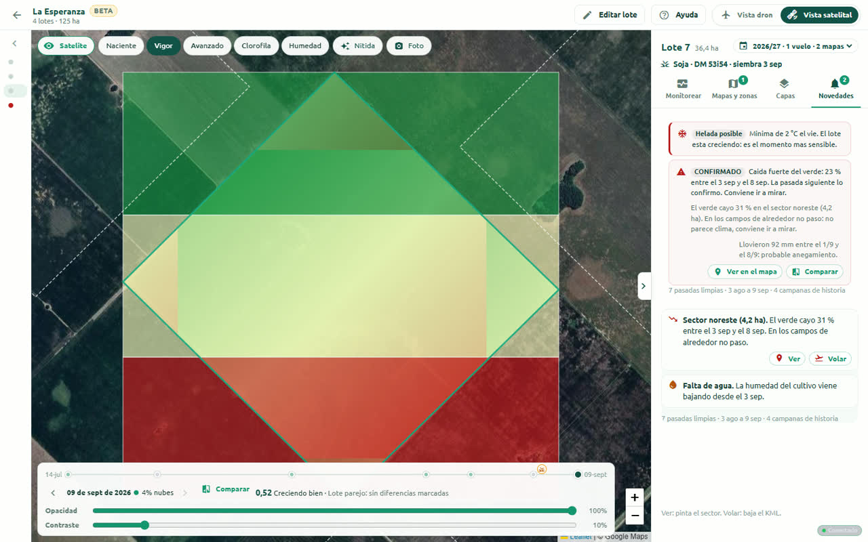The height and width of the screenshot is (542, 868).
Task: Click the Helada posible frost icon
Action: (x=682, y=134)
